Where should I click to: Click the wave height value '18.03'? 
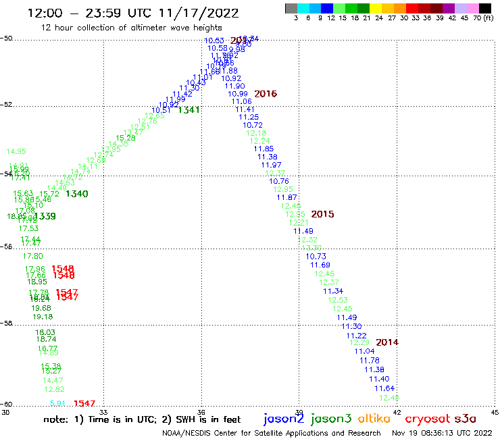45,332
